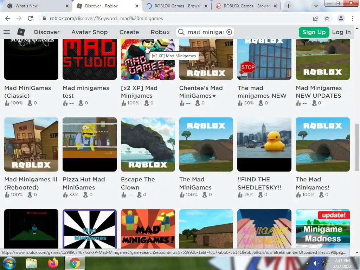Click scrollbar down arrow

click(356, 252)
